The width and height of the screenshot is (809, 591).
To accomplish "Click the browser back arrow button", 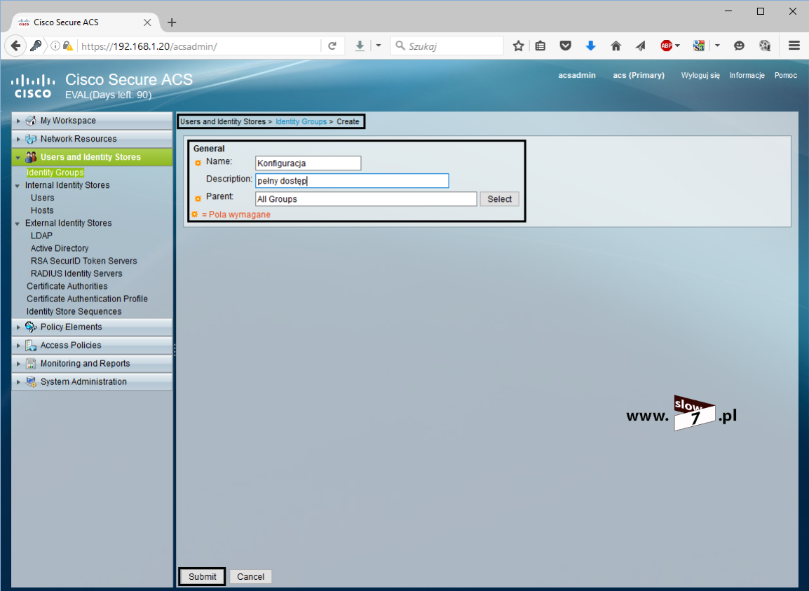I will (16, 46).
